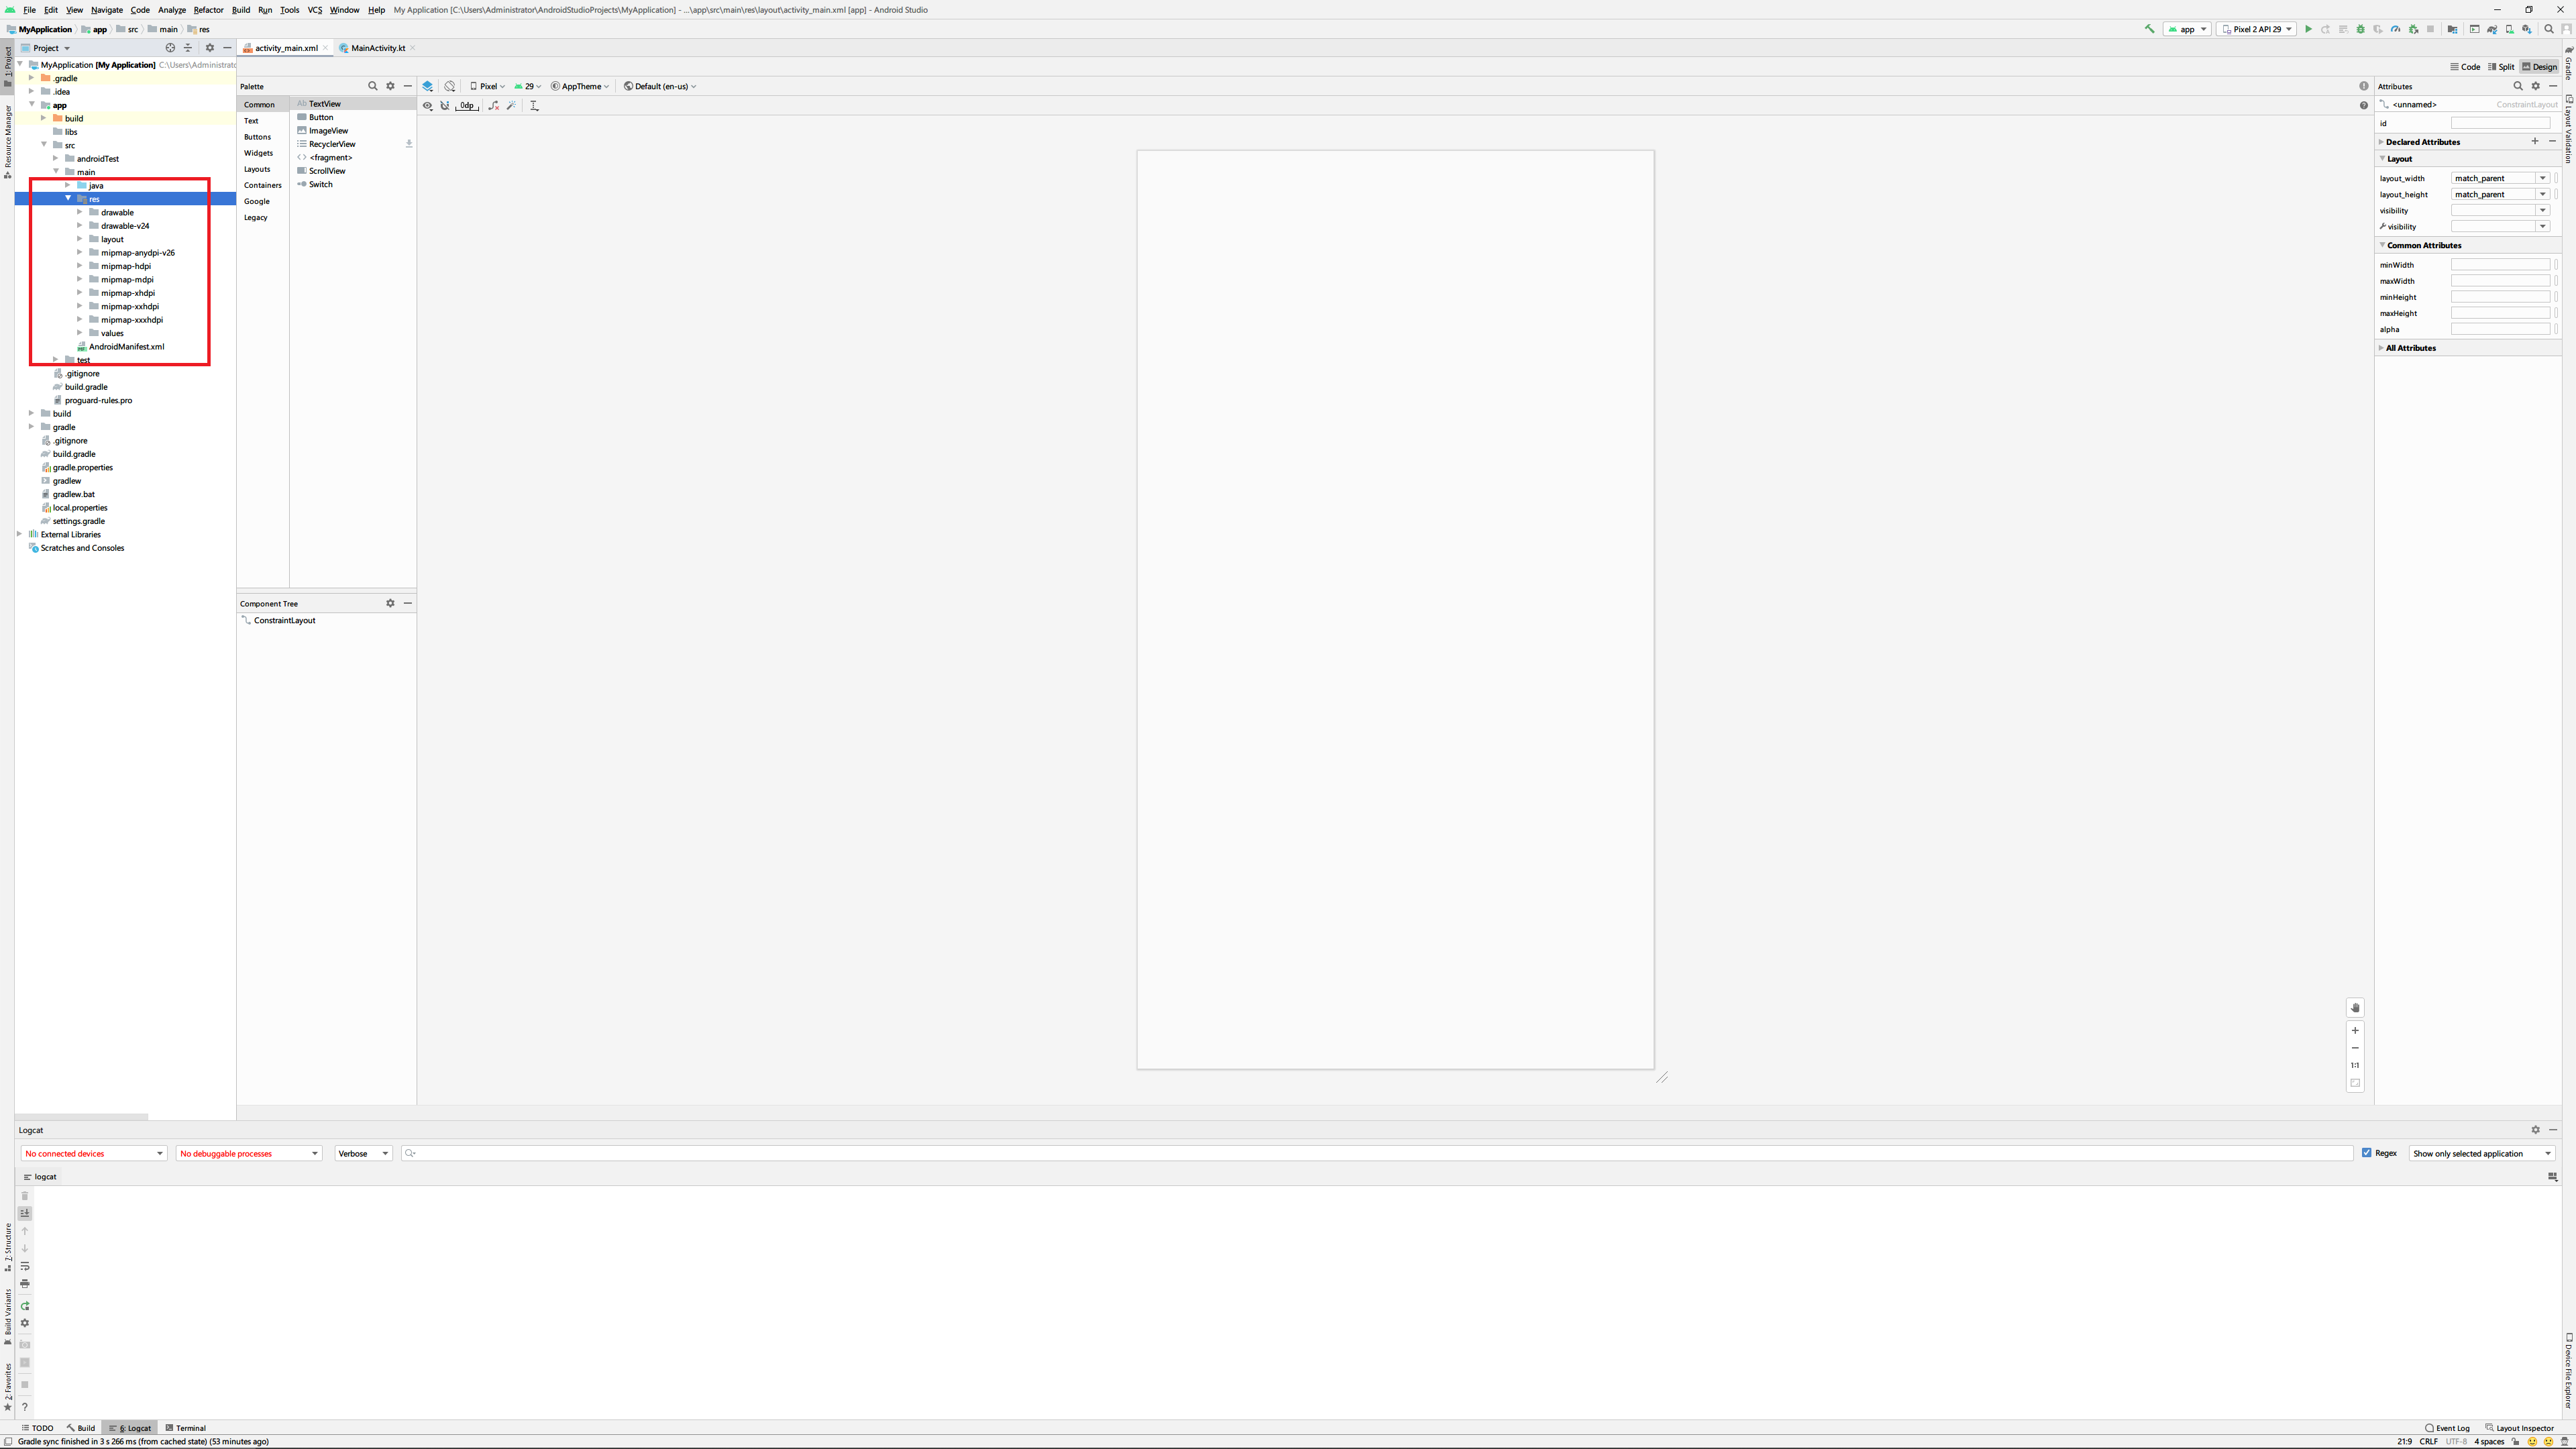Expand the drawable folder in project tree
Screen dimensions: 2576x1449
(x=80, y=212)
